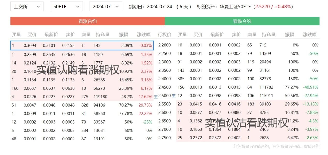Sort calls by the 持仓量 column header
Image resolution: width=328 pixels, height=155 pixels.
tap(103, 34)
